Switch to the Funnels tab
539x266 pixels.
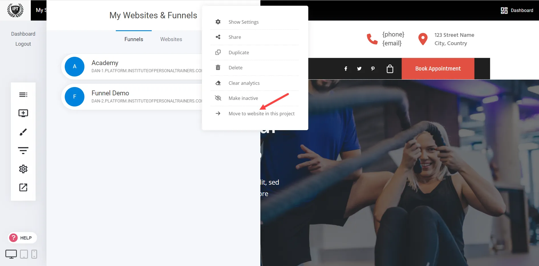click(134, 39)
